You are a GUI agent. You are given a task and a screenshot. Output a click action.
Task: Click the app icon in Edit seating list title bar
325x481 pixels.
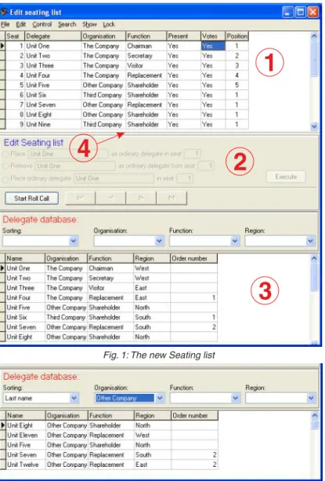click(4, 12)
